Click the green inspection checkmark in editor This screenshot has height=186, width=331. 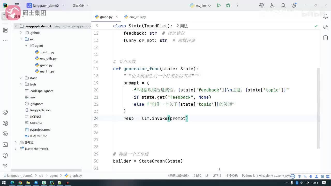pyautogui.click(x=316, y=26)
